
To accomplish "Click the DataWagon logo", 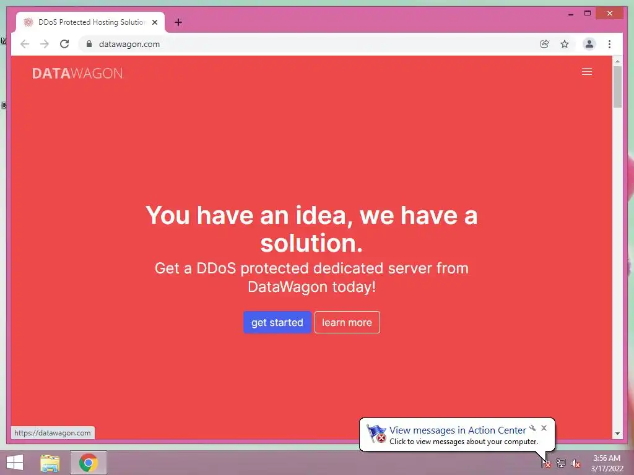I will click(x=77, y=73).
